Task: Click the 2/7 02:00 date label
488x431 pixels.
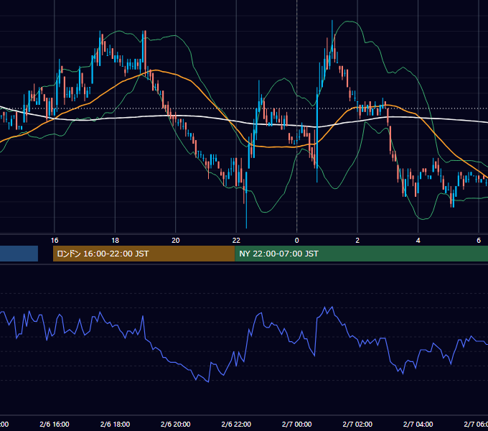Action: coord(357,424)
